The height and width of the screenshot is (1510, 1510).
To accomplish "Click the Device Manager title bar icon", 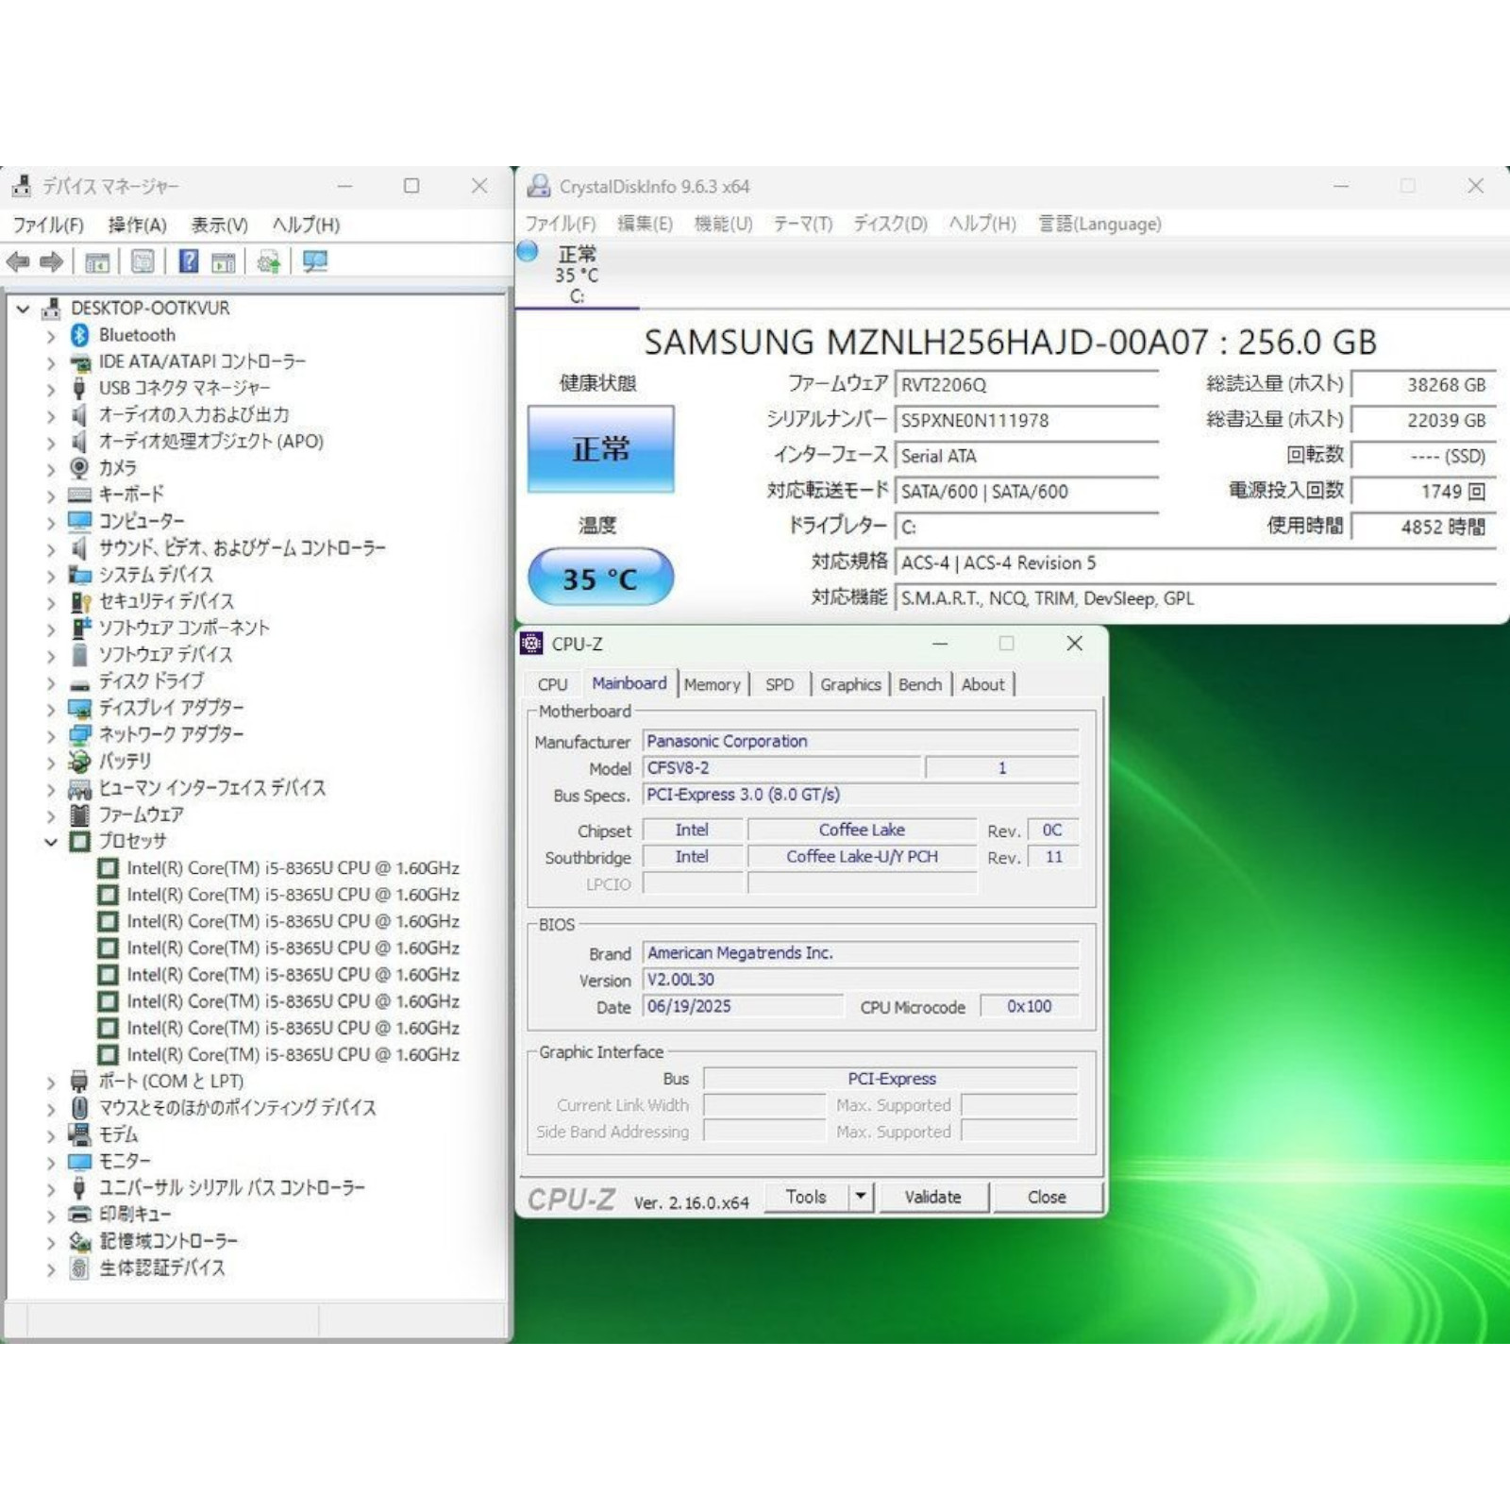I will click(x=21, y=186).
